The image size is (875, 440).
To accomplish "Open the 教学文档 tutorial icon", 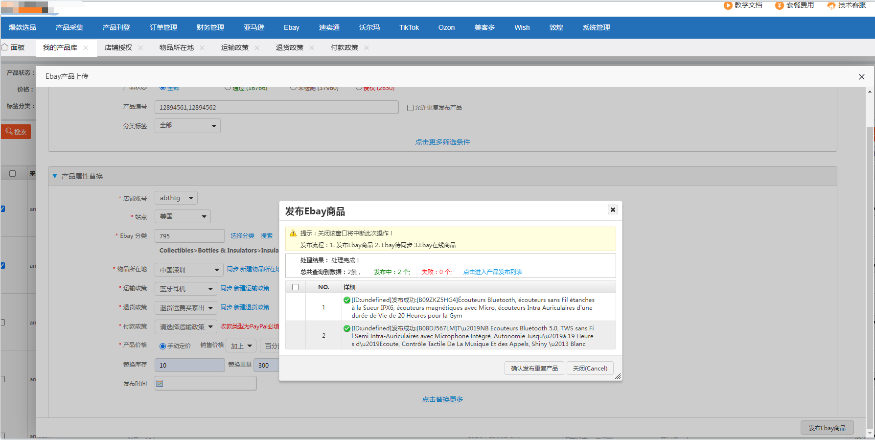I will coord(728,5).
